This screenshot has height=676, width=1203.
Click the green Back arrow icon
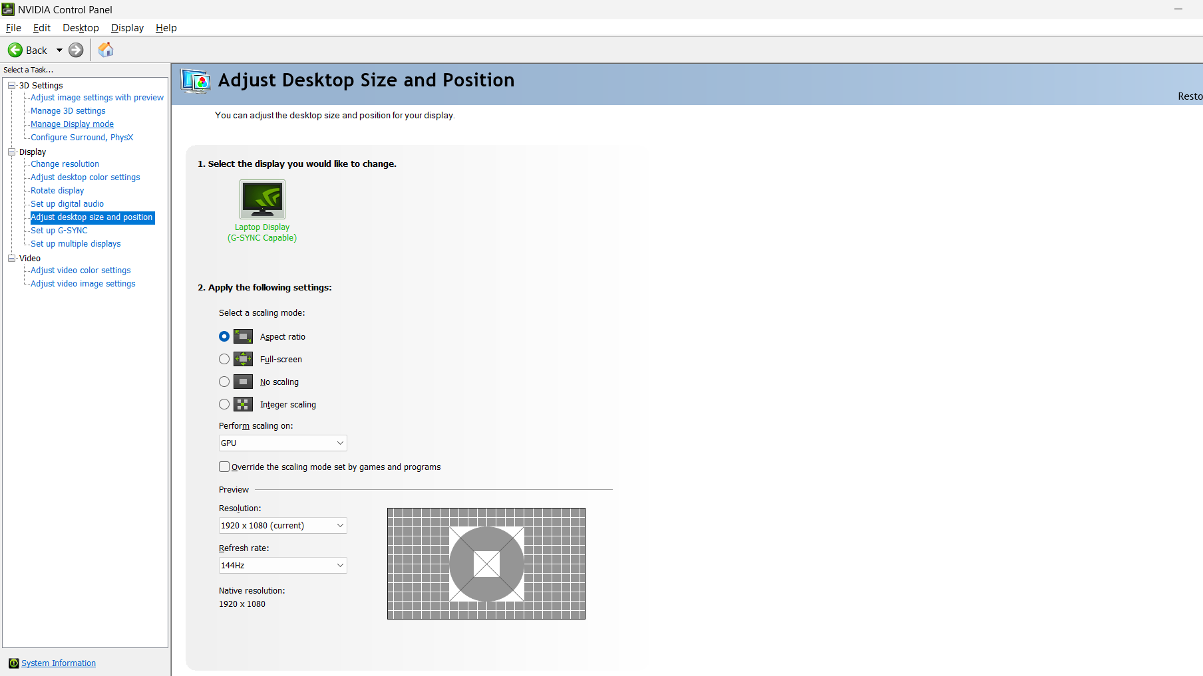point(15,50)
